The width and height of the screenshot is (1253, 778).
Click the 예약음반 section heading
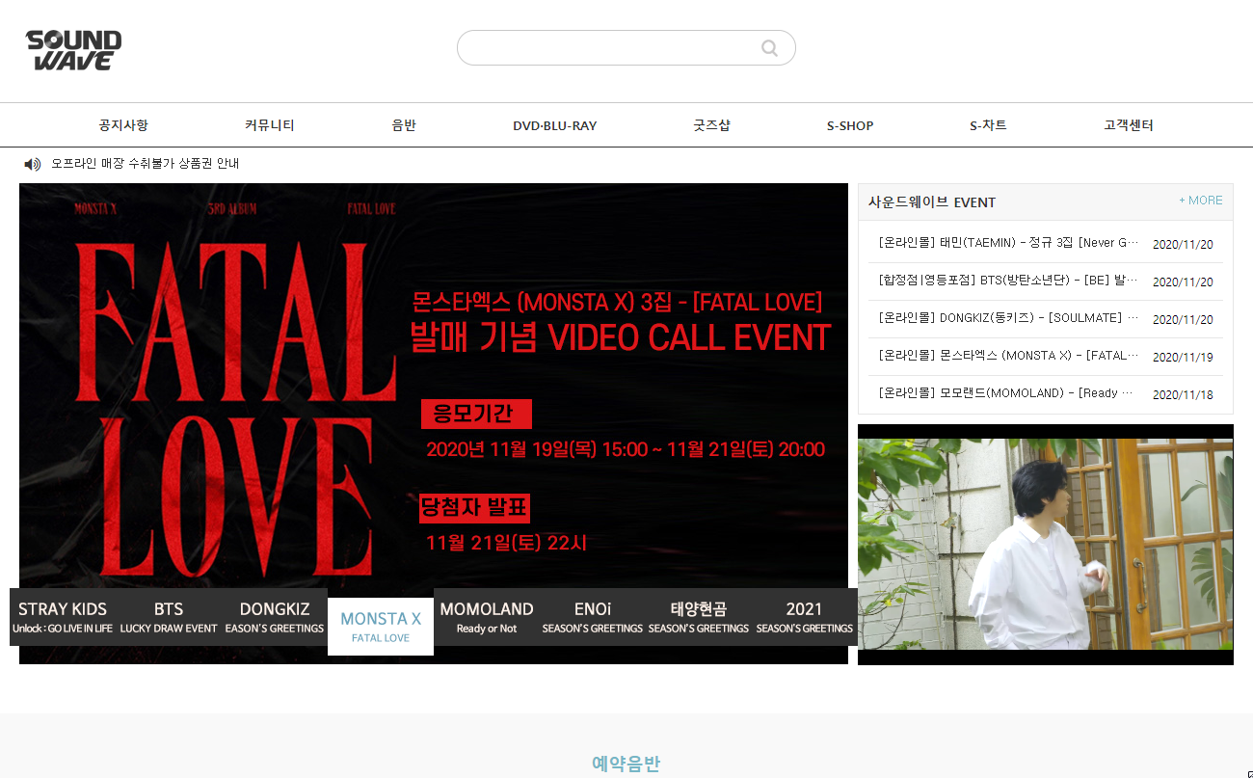click(626, 765)
